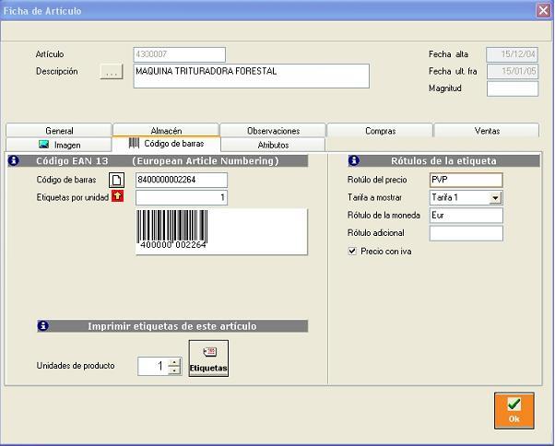
Task: Click the Rótulo de la moneda field
Action: coord(466,216)
